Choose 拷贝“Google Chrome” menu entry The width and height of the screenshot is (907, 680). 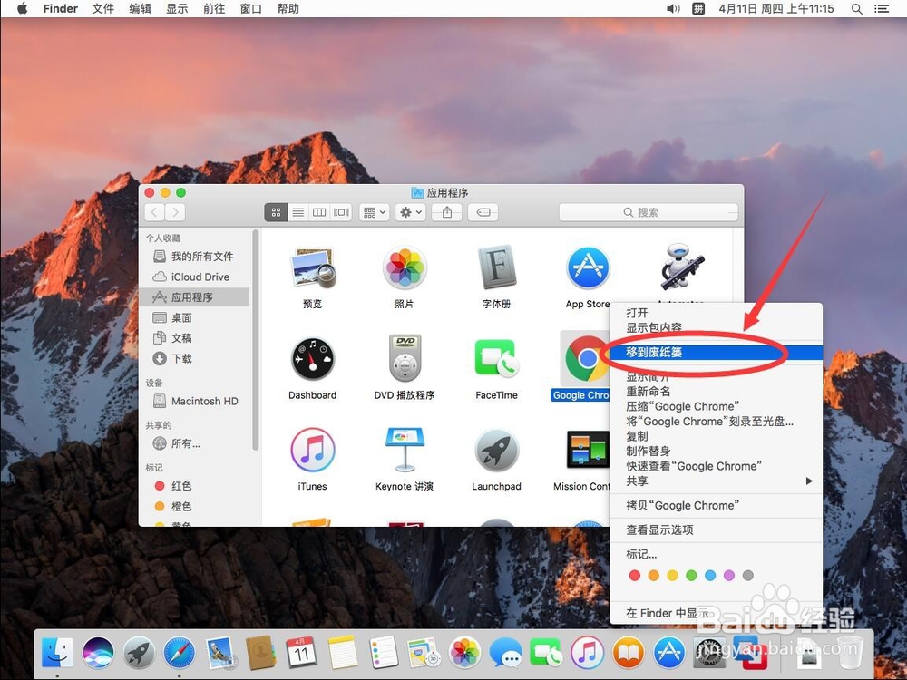(x=717, y=505)
